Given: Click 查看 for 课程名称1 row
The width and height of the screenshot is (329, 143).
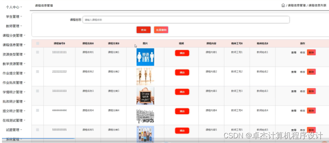Looking at the screenshot, I should [x=294, y=52].
